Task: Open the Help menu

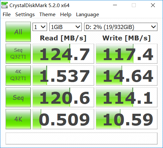Action: [x=66, y=15]
